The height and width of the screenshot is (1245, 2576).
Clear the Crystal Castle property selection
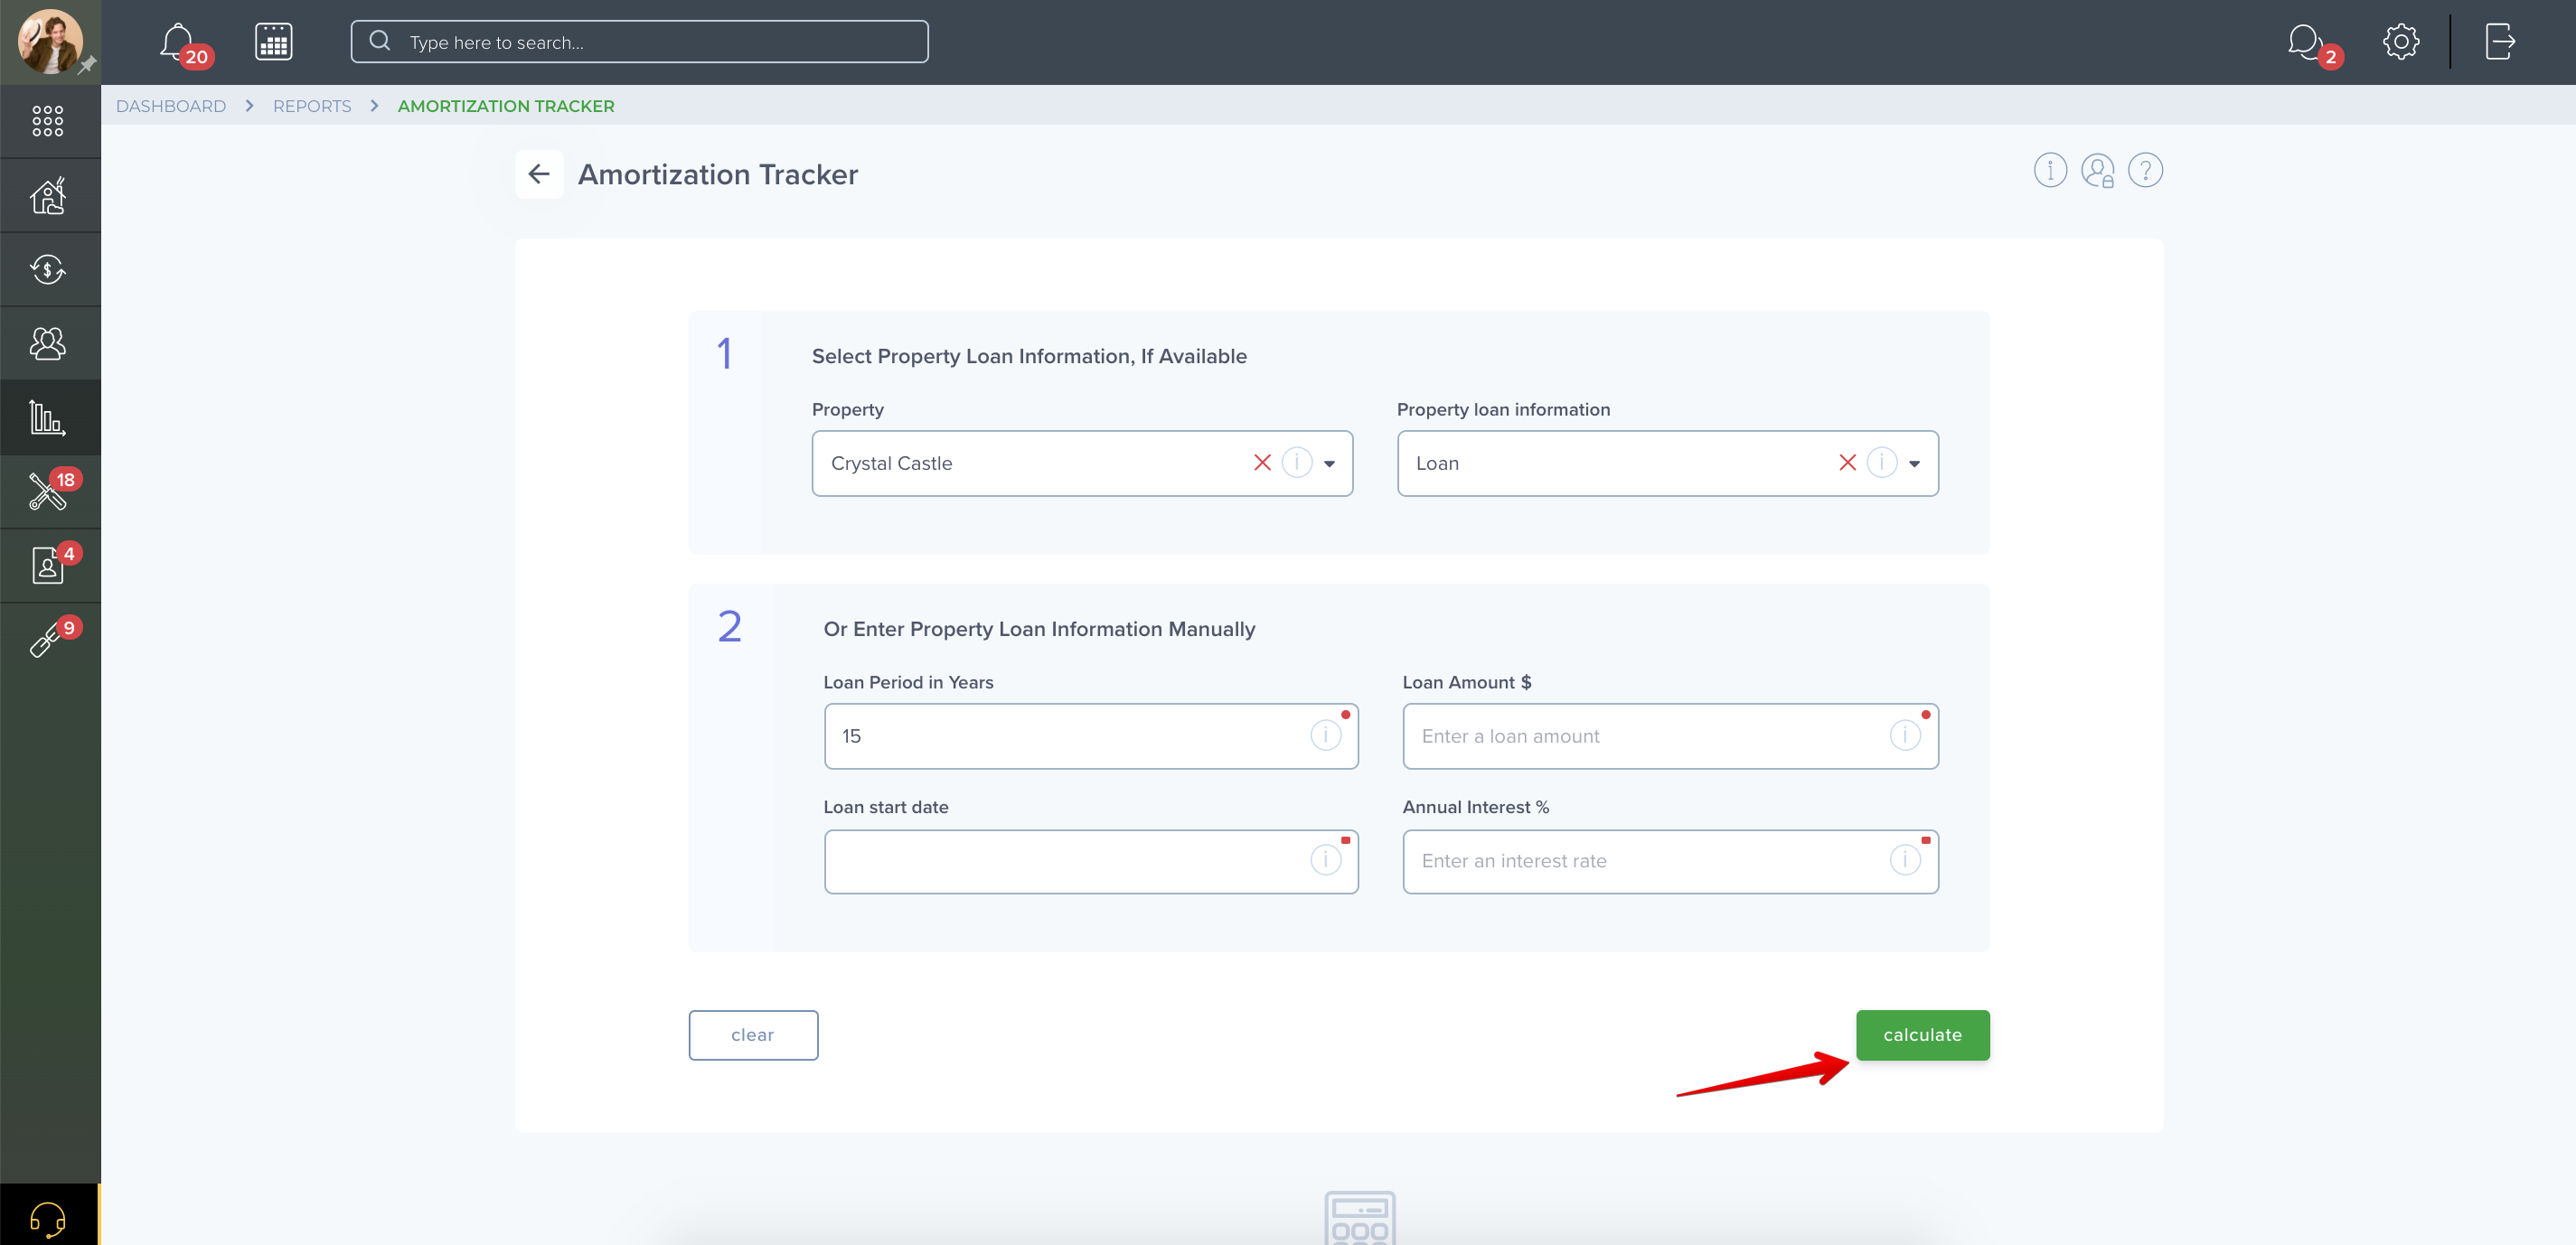(1262, 463)
